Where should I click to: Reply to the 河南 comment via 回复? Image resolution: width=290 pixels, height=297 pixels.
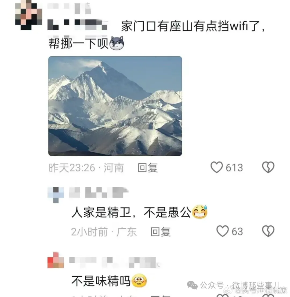148,168
